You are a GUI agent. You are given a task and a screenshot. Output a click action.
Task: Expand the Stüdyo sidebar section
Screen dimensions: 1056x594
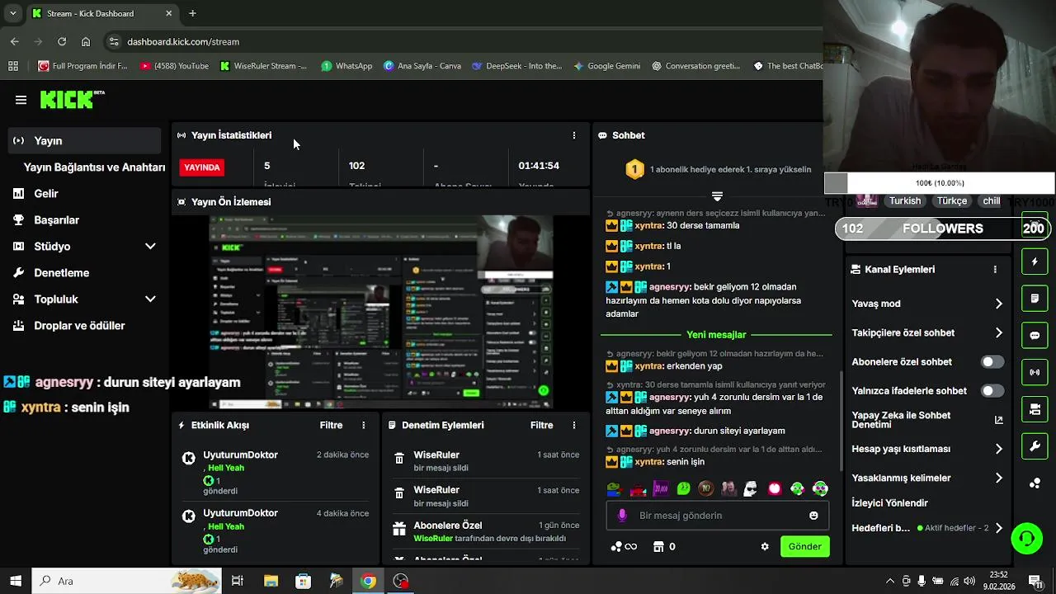pyautogui.click(x=150, y=246)
